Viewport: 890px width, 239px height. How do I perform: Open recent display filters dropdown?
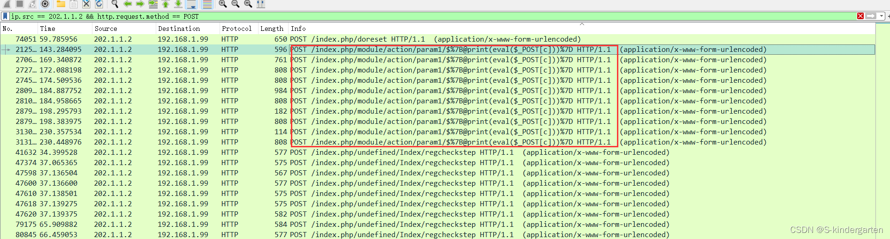point(882,16)
